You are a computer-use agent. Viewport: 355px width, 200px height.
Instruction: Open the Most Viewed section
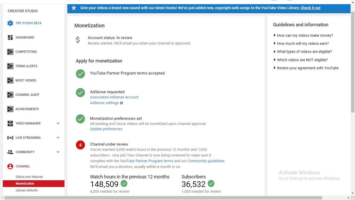pos(26,80)
